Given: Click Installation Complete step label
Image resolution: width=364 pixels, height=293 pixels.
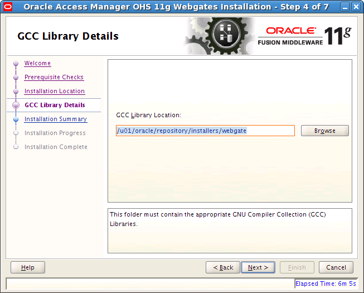Looking at the screenshot, I should pos(56,147).
